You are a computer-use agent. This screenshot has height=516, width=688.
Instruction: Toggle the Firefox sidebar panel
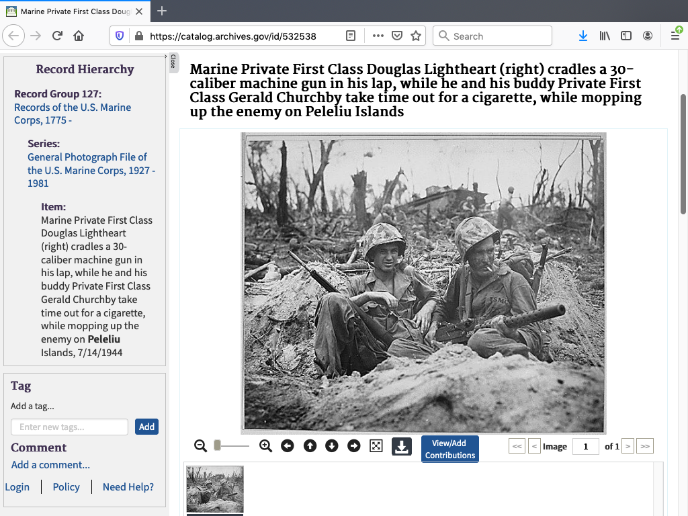(x=626, y=36)
